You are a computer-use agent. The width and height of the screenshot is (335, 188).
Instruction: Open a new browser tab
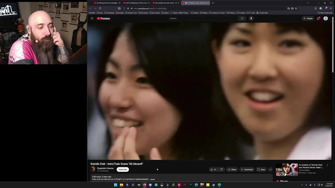point(213,3)
